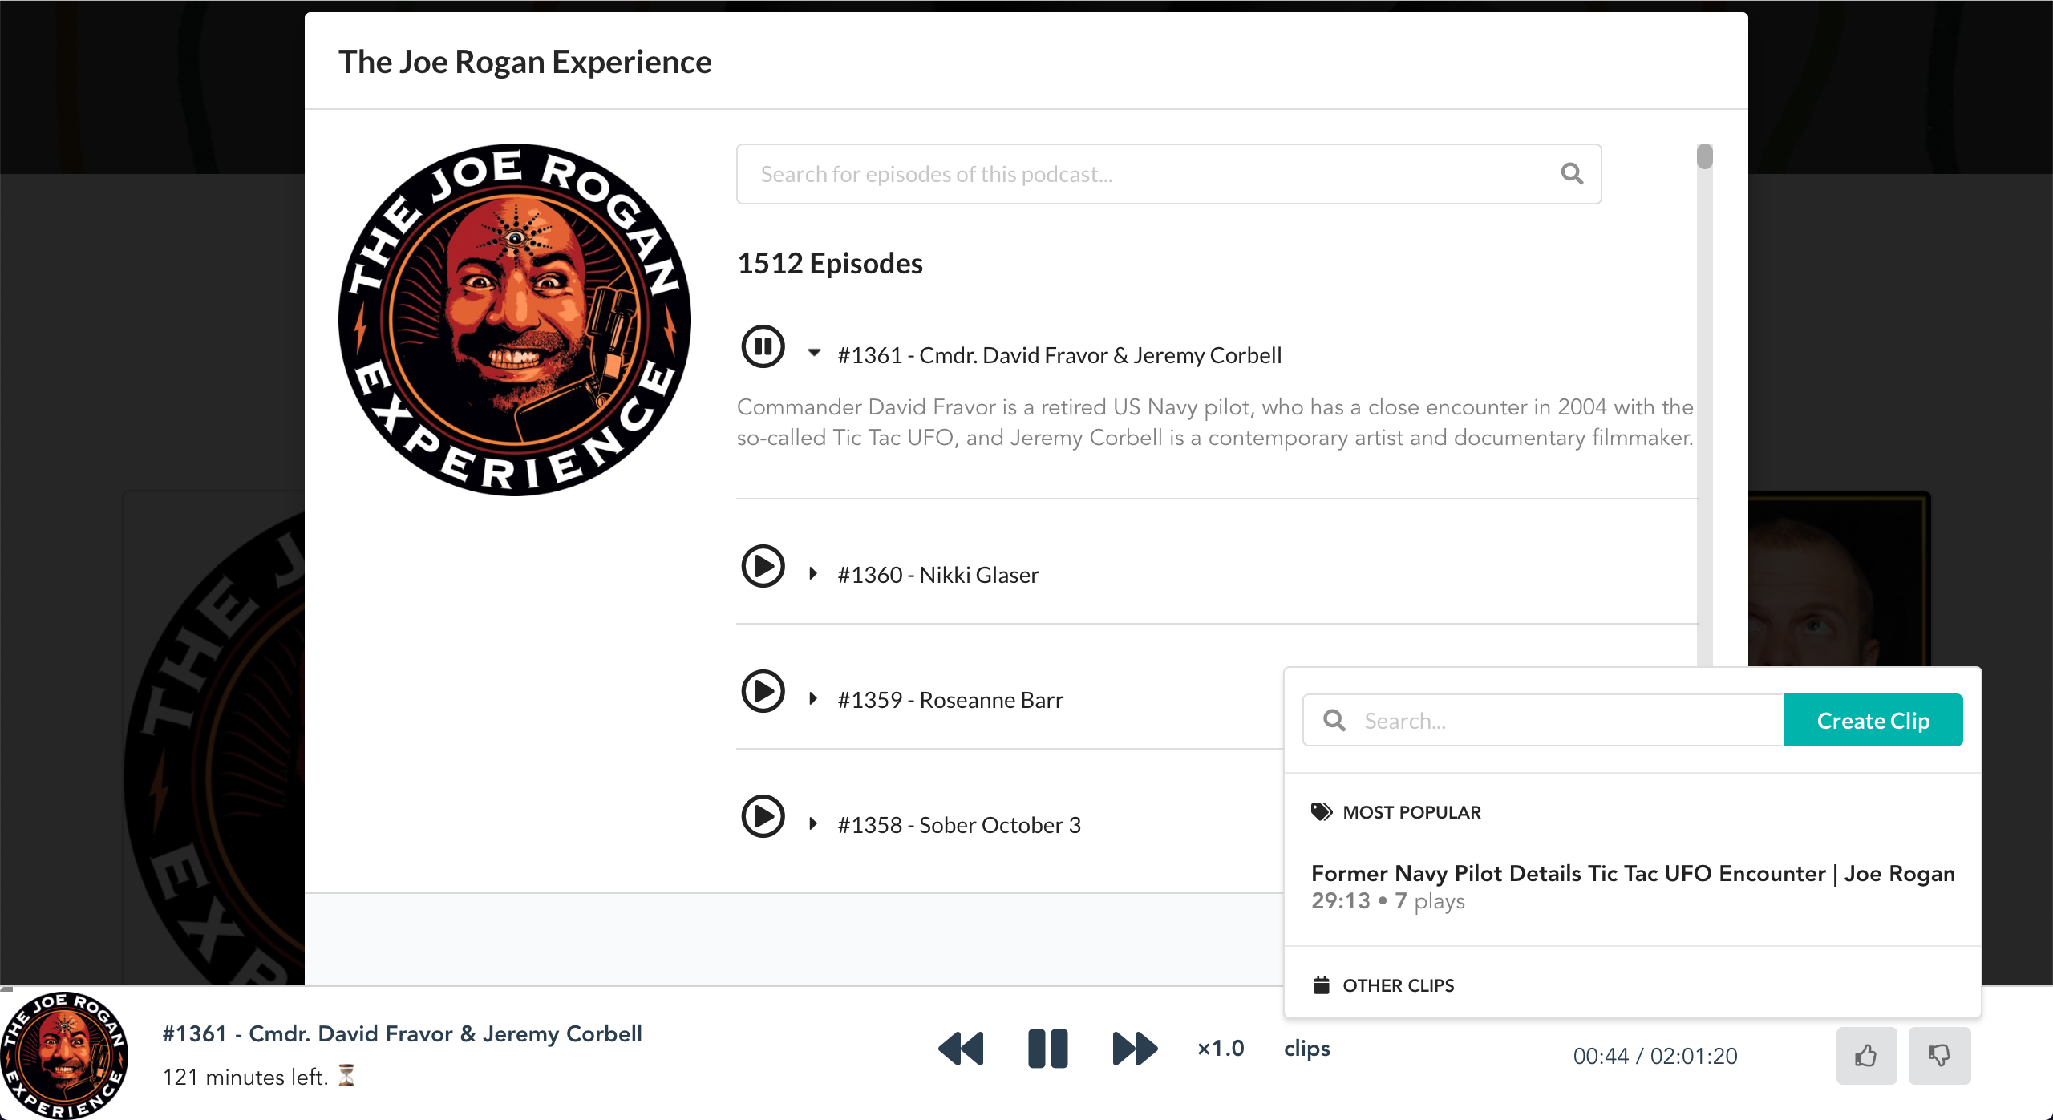Screen dimensions: 2053x1120
Task: Click the episode list scrollbar thumb
Action: pyautogui.click(x=1705, y=157)
